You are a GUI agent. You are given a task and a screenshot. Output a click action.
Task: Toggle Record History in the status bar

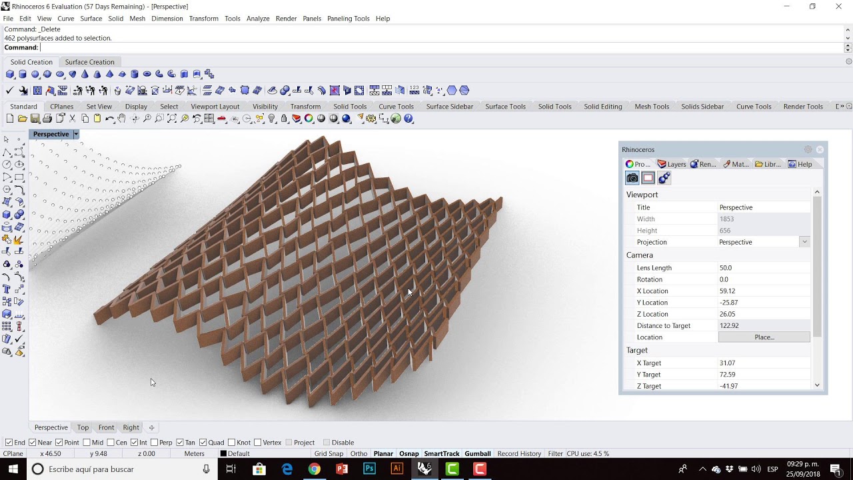519,454
